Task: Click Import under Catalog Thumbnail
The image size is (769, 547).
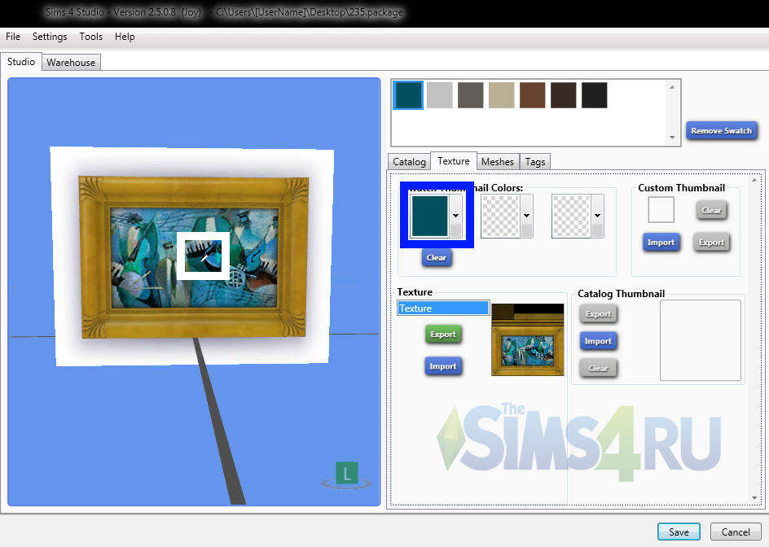Action: tap(598, 342)
